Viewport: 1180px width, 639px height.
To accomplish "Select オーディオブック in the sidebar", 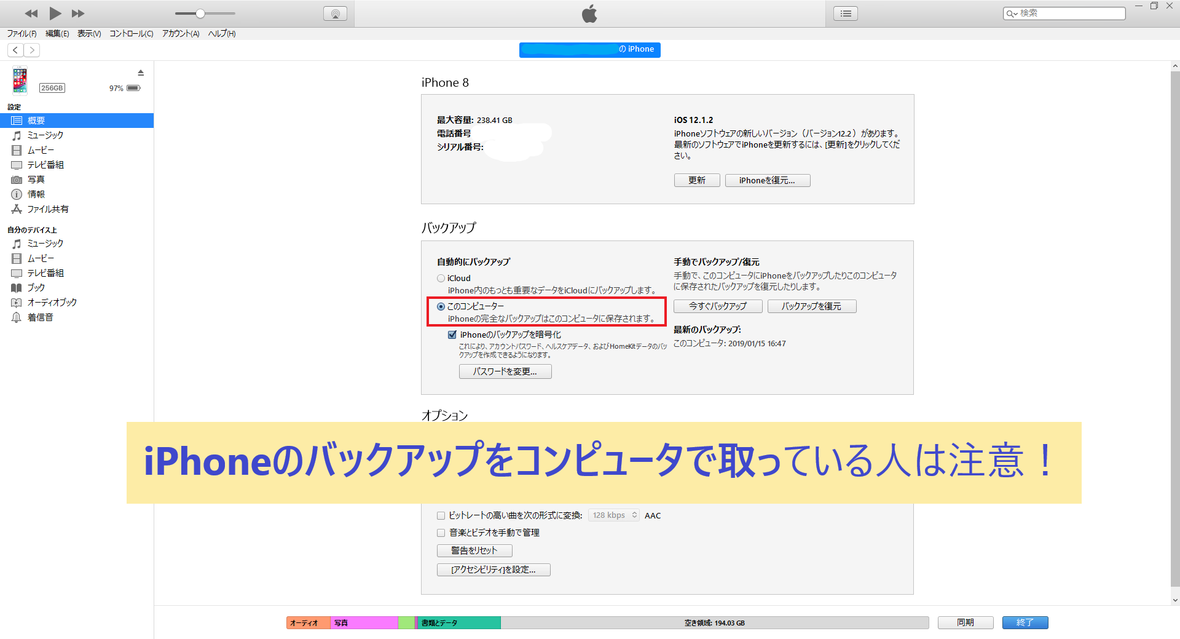I will coord(77,303).
